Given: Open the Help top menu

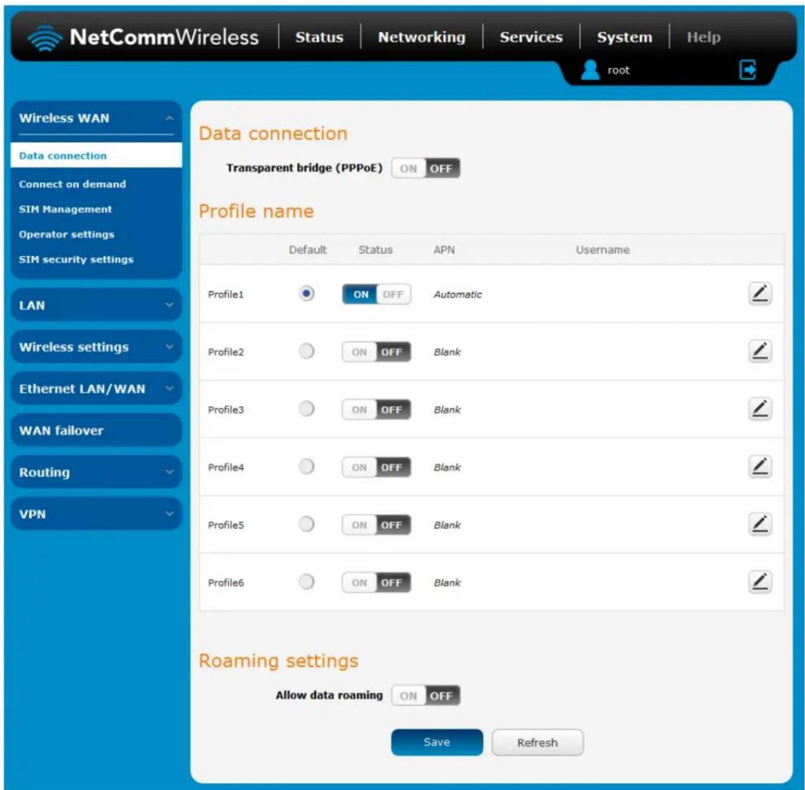Looking at the screenshot, I should [x=703, y=37].
